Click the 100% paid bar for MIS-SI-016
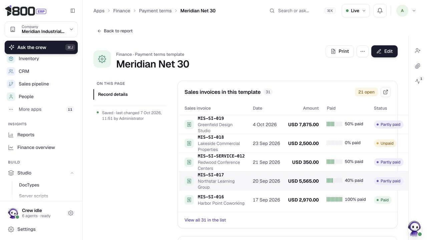 [x=334, y=199]
